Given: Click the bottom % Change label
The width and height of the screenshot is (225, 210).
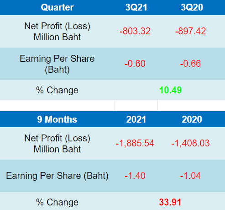Looking at the screenshot, I should pyautogui.click(x=57, y=202).
